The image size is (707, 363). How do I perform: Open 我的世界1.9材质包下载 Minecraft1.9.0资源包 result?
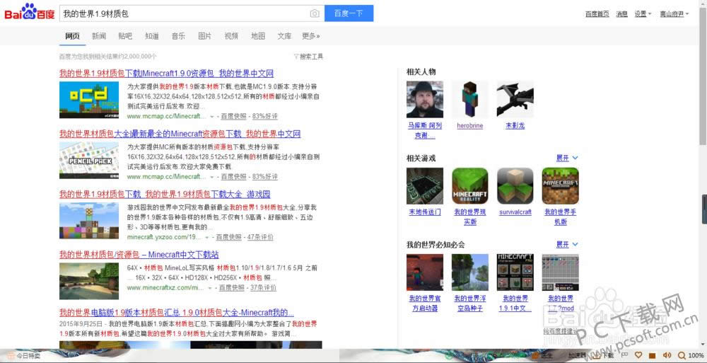pyautogui.click(x=166, y=73)
